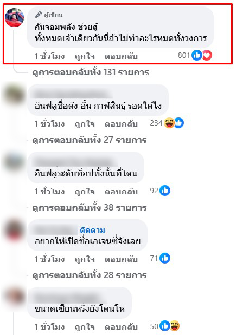Image resolution: width=249 pixels, height=335 pixels.
Task: Click the blue like icon beside 71
Action: [165, 258]
